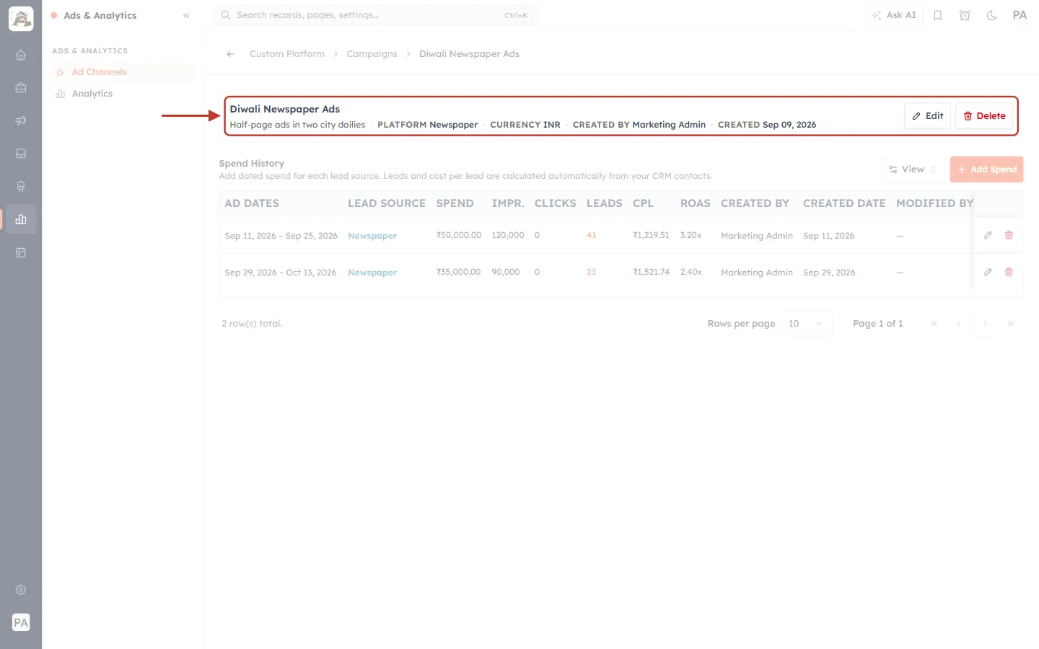Edit the Sep 11 – Sep 25 spend row
Image resolution: width=1039 pixels, height=649 pixels.
point(988,235)
